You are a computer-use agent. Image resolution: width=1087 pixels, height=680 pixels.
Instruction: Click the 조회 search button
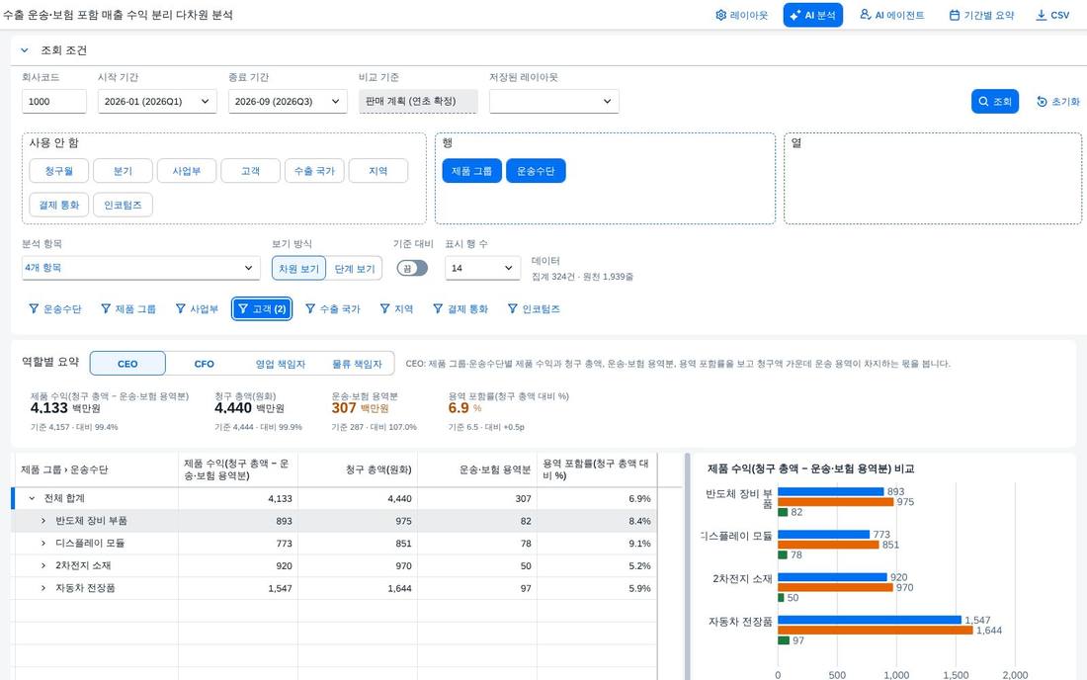tap(995, 101)
